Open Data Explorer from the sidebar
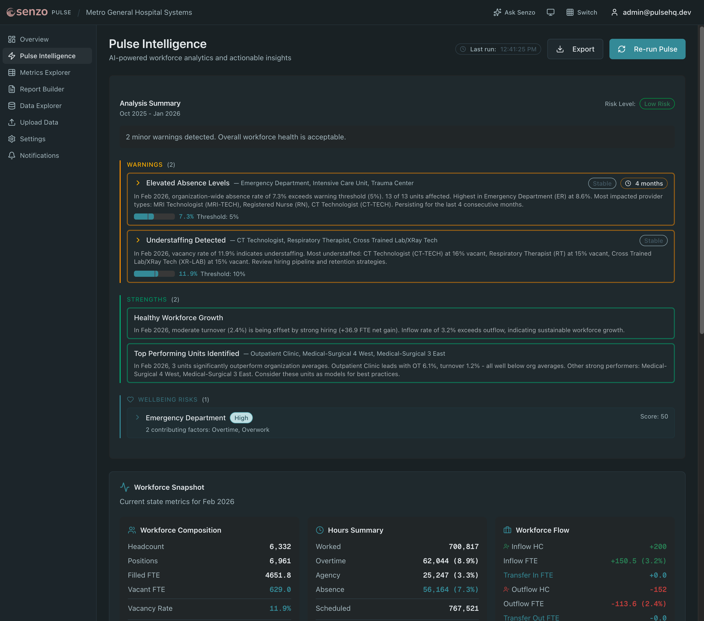The image size is (704, 621). [x=41, y=106]
